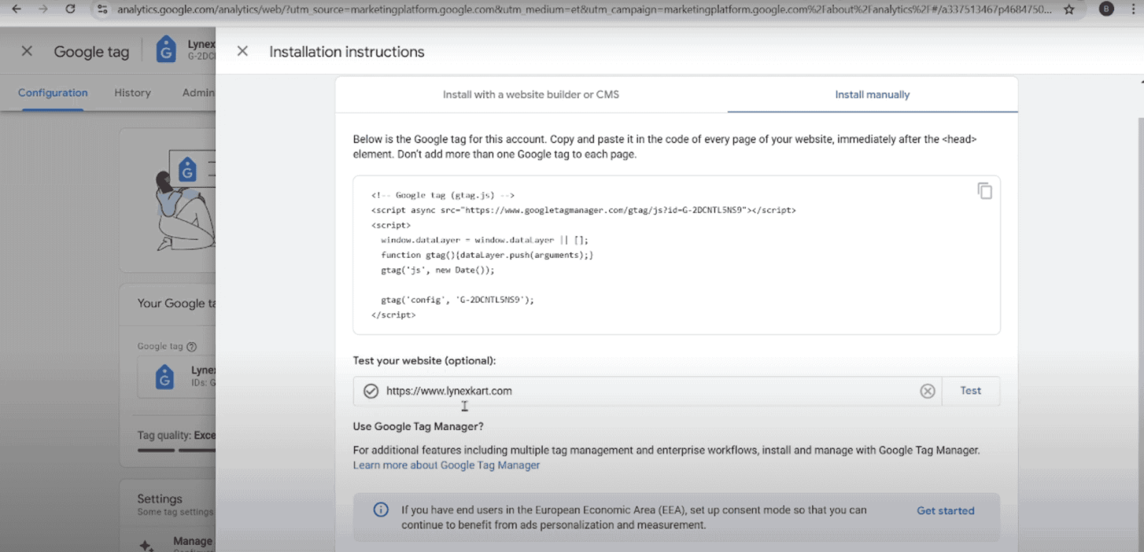Click Get started for consent mode
1144x552 pixels.
pos(945,511)
